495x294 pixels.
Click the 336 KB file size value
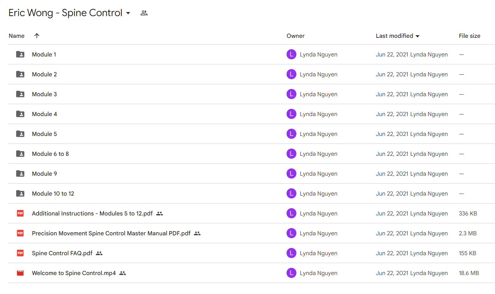[x=468, y=214]
